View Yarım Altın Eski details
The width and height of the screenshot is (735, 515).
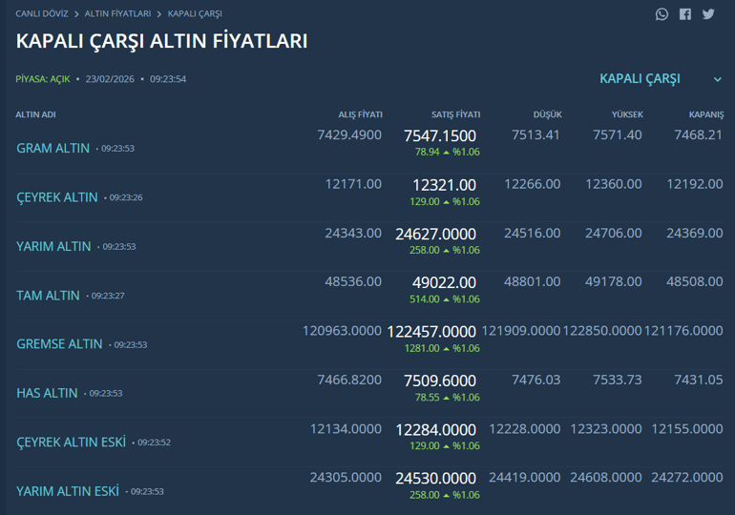point(68,491)
